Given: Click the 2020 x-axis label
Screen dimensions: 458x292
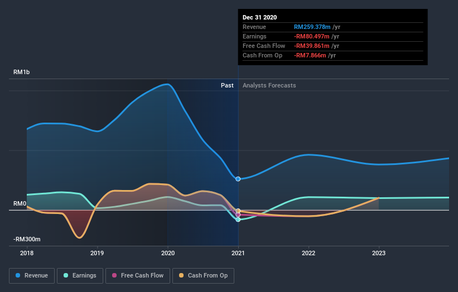Looking at the screenshot, I should point(168,253).
